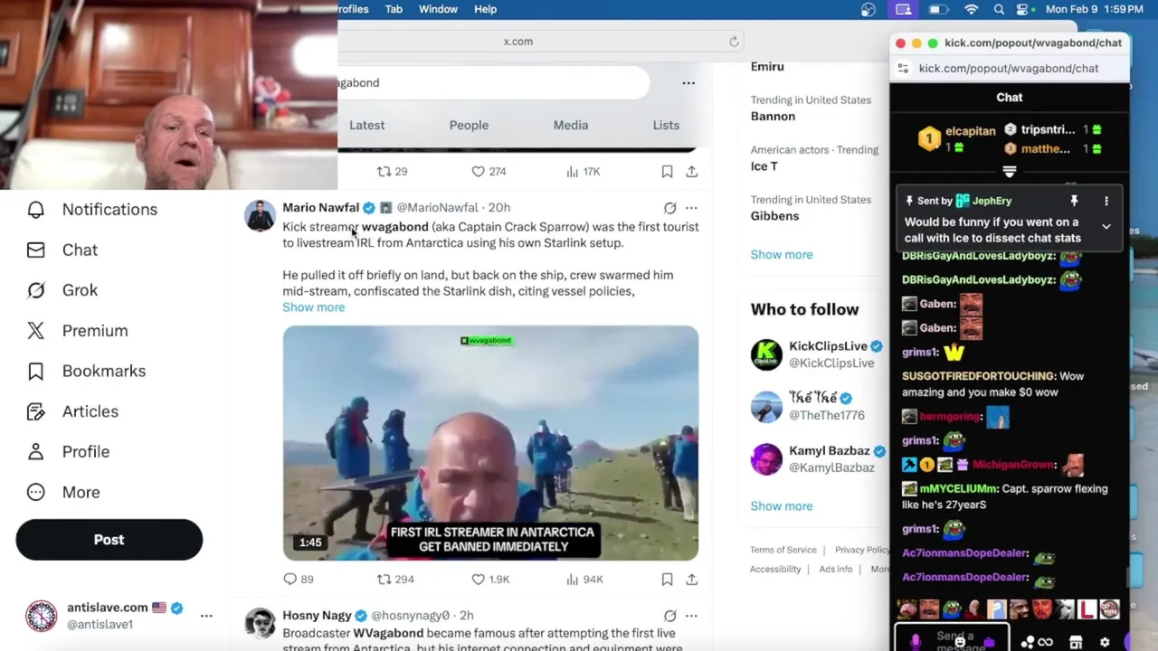Open Ads info footer link

(x=836, y=570)
